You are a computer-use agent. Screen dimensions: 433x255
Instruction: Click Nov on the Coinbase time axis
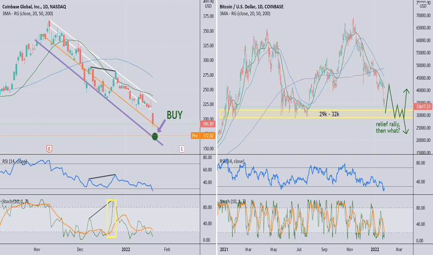(37, 249)
